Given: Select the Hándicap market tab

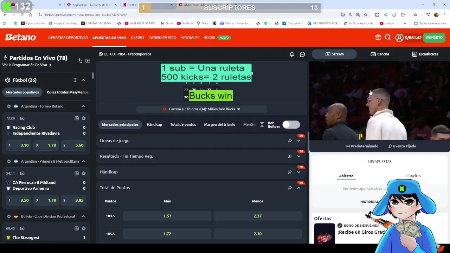Looking at the screenshot, I should pos(154,125).
